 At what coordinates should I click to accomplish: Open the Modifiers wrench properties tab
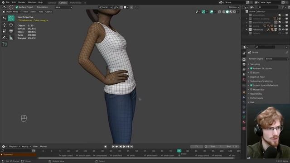[244, 97]
